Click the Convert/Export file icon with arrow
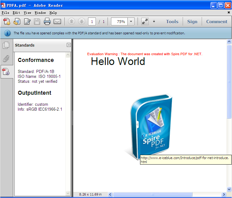 point(17,21)
